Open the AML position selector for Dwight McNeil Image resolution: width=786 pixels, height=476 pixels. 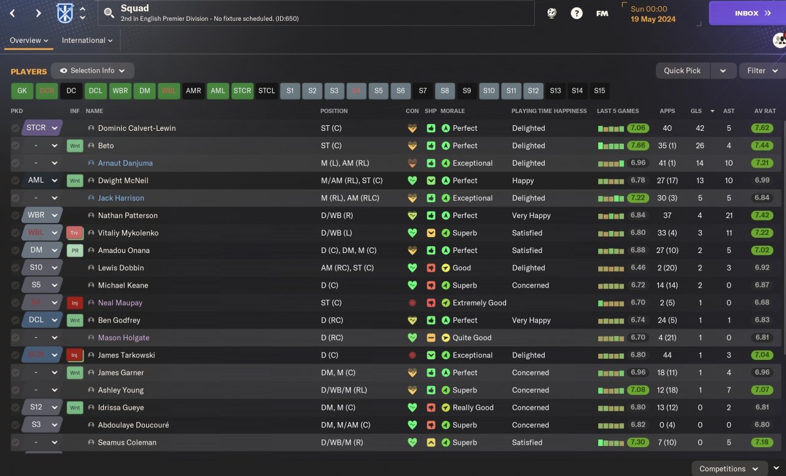(x=42, y=181)
